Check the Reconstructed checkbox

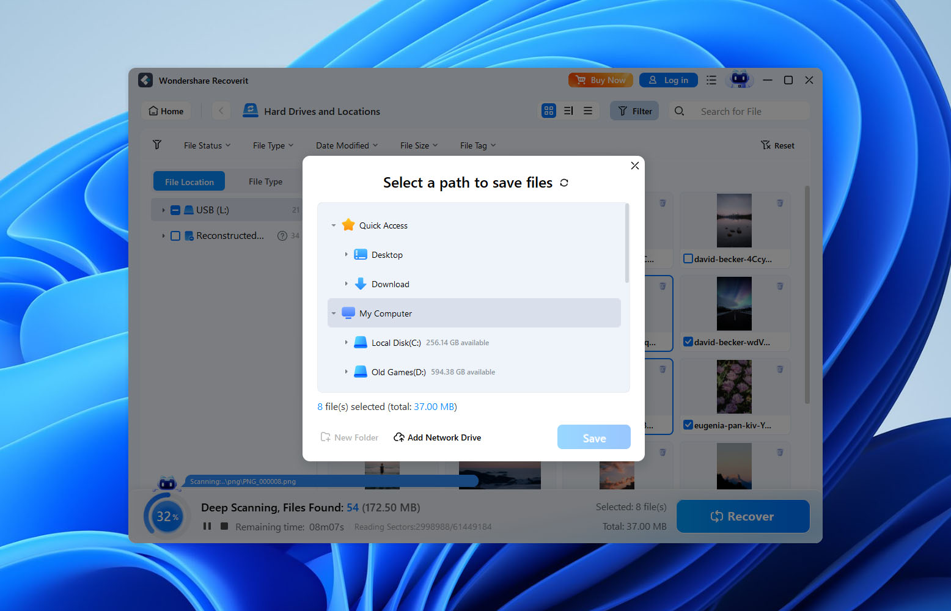tap(175, 236)
